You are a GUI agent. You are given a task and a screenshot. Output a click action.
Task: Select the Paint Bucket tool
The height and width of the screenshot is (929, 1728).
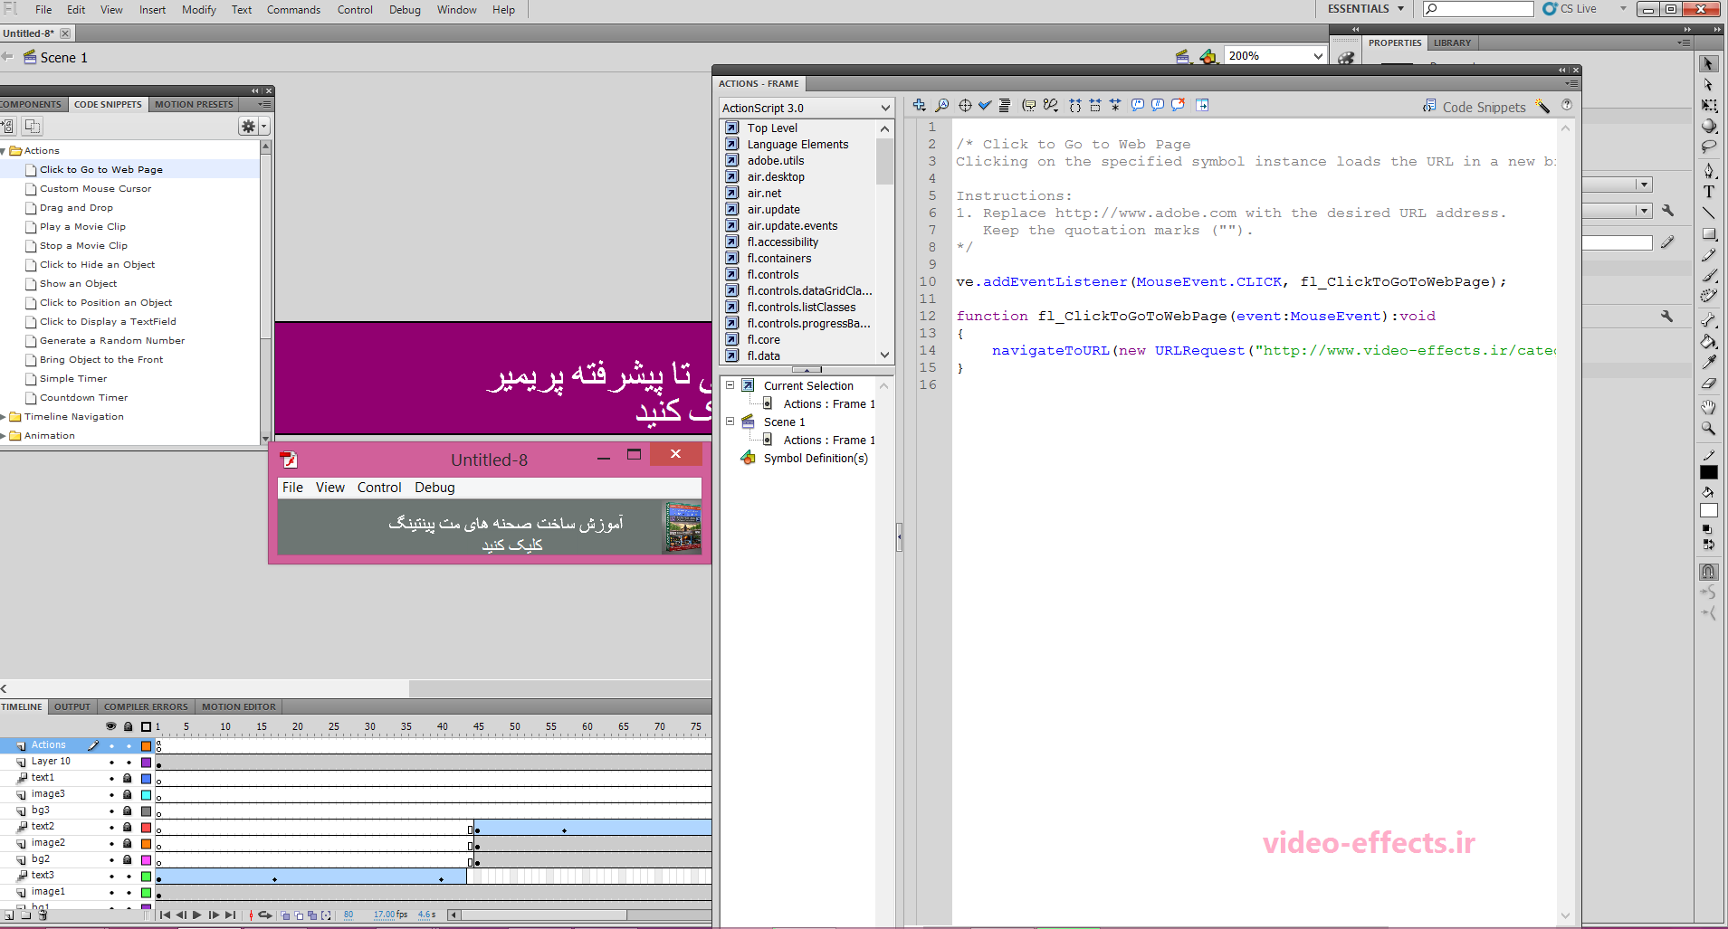[1708, 342]
